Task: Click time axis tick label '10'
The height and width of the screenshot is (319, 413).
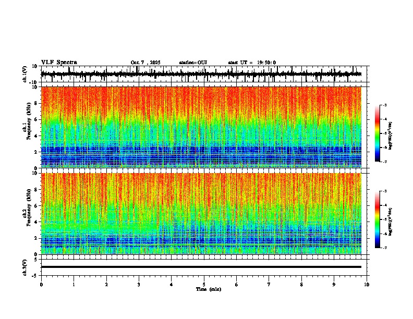Action: point(367,285)
